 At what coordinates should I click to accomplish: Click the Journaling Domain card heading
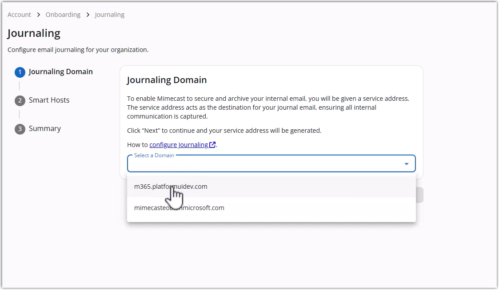167,80
